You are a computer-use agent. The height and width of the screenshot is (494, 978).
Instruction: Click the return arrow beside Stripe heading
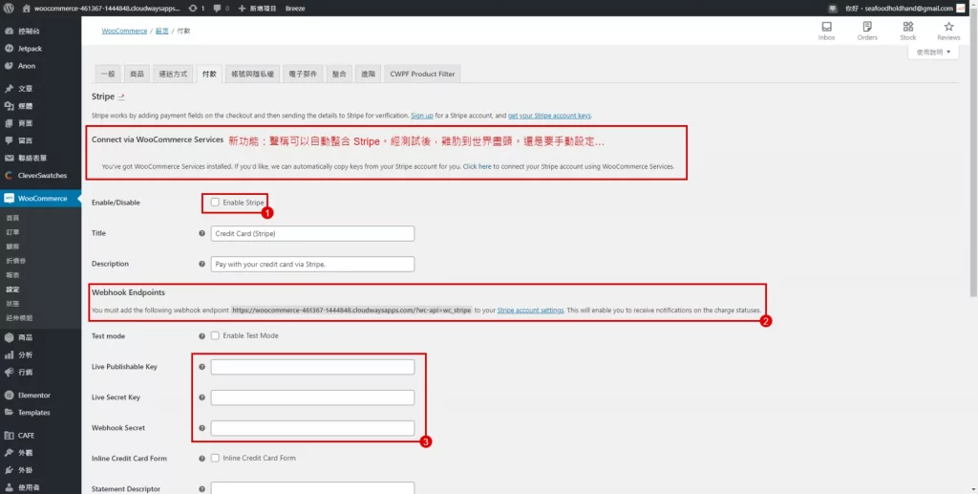click(x=121, y=97)
